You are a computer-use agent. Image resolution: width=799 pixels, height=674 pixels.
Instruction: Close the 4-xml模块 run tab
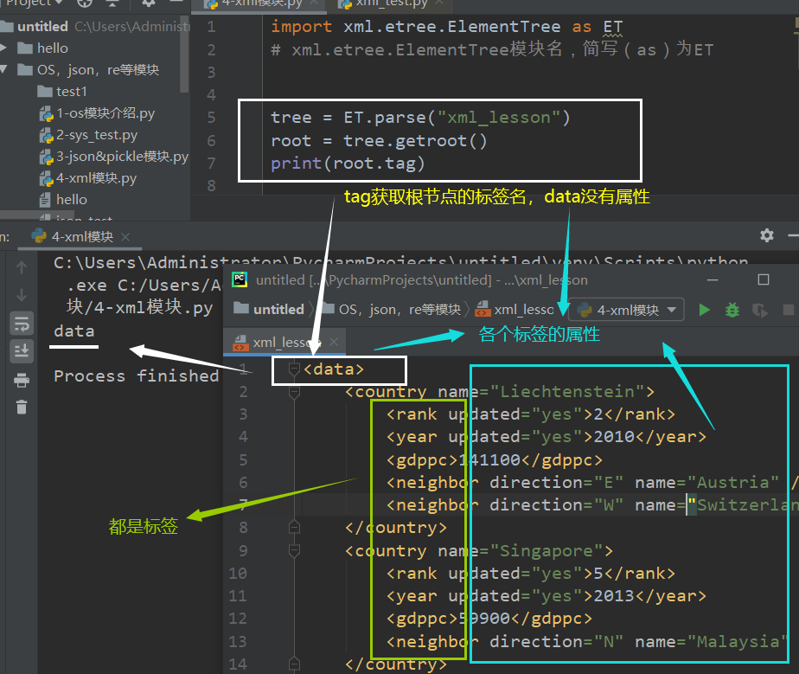pos(125,237)
